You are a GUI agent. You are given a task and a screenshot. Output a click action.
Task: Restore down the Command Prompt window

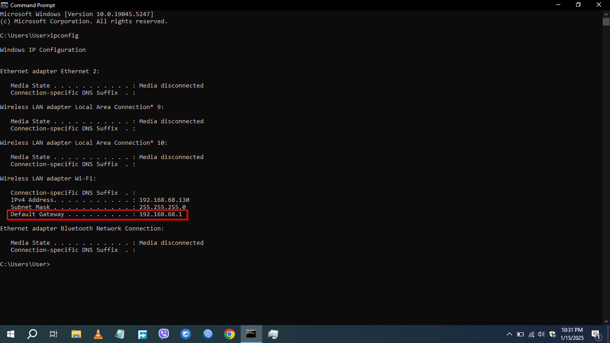coord(578,5)
